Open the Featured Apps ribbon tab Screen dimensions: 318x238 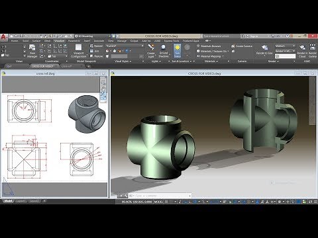191,41
